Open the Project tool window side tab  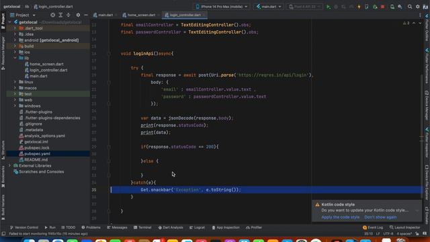click(3, 21)
